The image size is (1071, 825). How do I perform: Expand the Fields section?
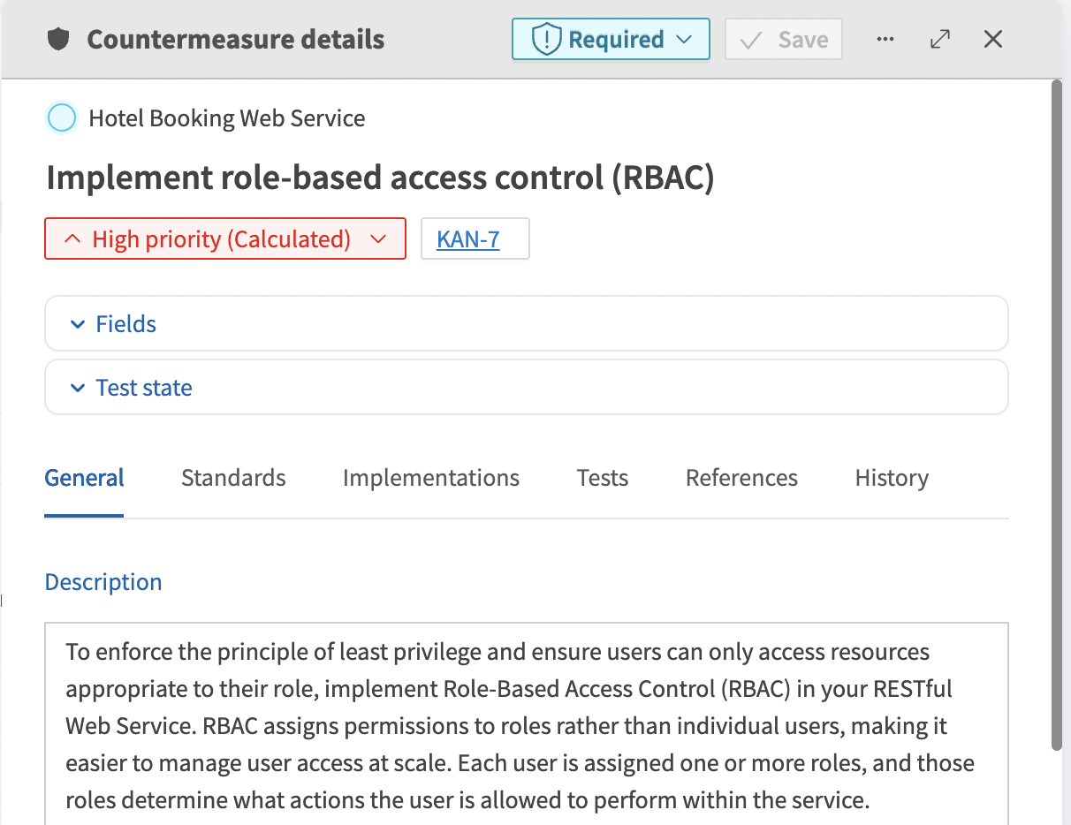pos(126,324)
